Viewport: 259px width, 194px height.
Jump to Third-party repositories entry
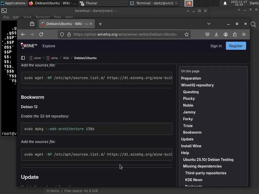point(206,173)
